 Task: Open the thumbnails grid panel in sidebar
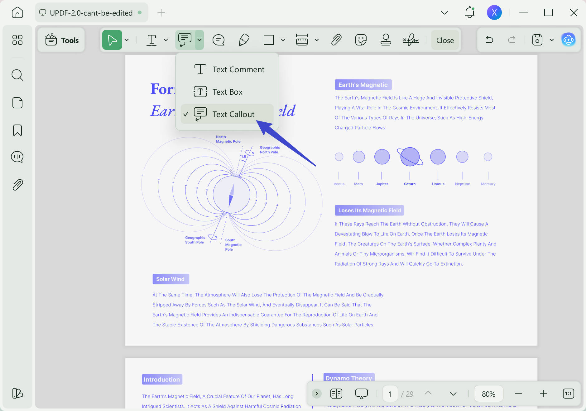pyautogui.click(x=17, y=40)
